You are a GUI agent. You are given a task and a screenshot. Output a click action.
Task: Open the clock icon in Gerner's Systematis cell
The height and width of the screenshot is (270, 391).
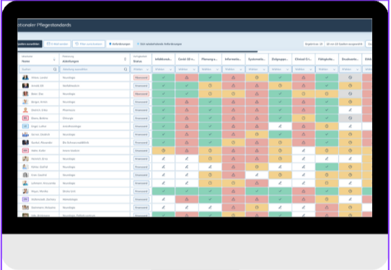[x=257, y=135]
